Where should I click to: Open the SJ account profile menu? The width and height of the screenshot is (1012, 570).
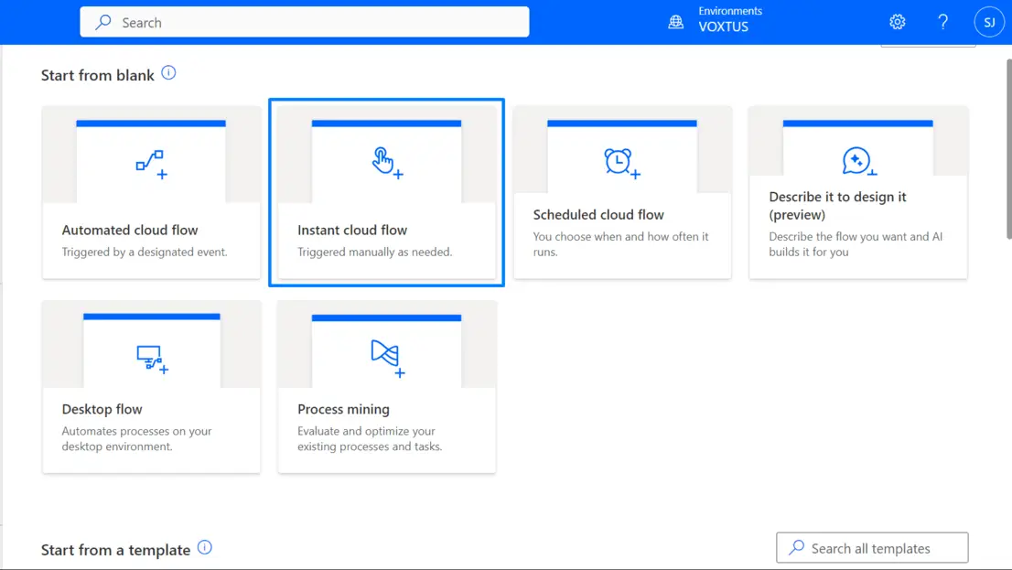[x=989, y=22]
